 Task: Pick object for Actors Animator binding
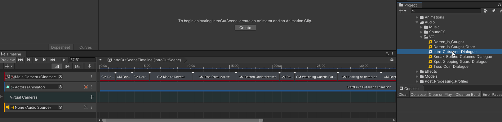coord(60,87)
